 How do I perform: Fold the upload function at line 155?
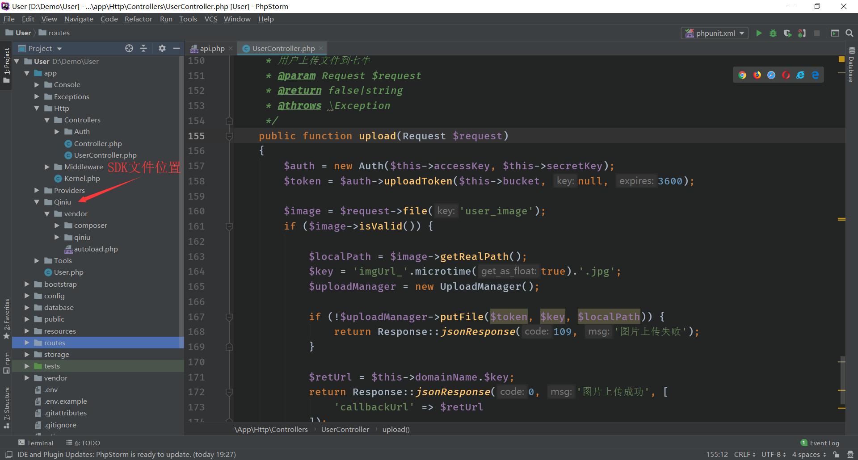click(229, 136)
